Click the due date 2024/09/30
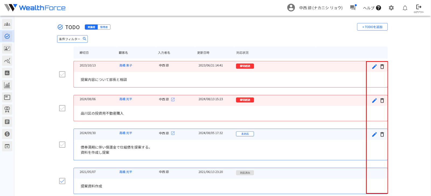 tap(88, 133)
